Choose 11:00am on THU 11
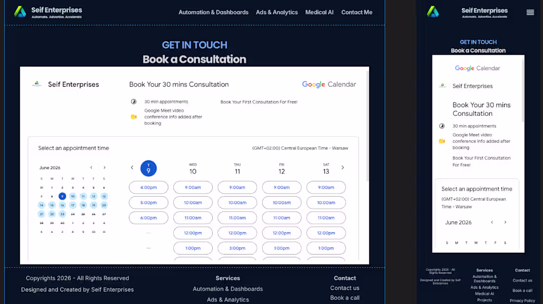Viewport: 543px width, 304px height. [x=237, y=218]
